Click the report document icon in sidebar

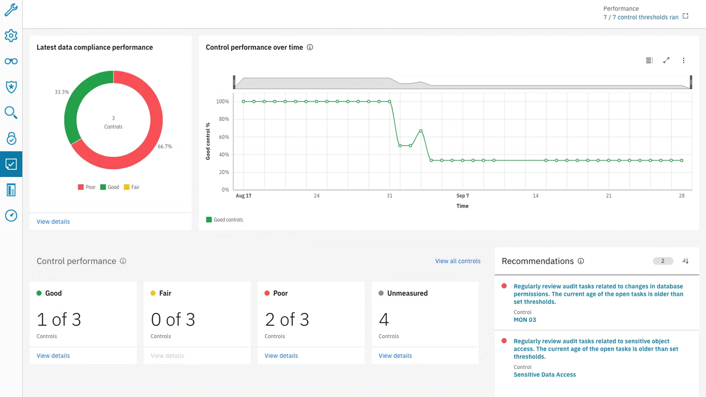[11, 190]
